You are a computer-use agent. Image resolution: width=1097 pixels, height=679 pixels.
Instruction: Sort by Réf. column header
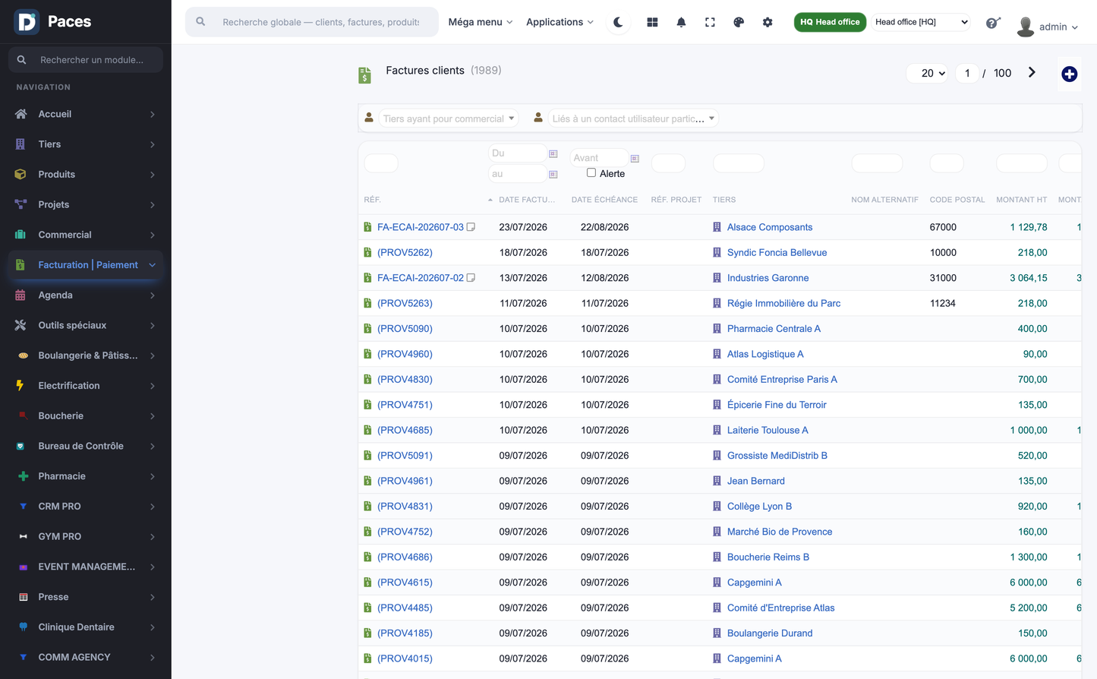tap(372, 200)
